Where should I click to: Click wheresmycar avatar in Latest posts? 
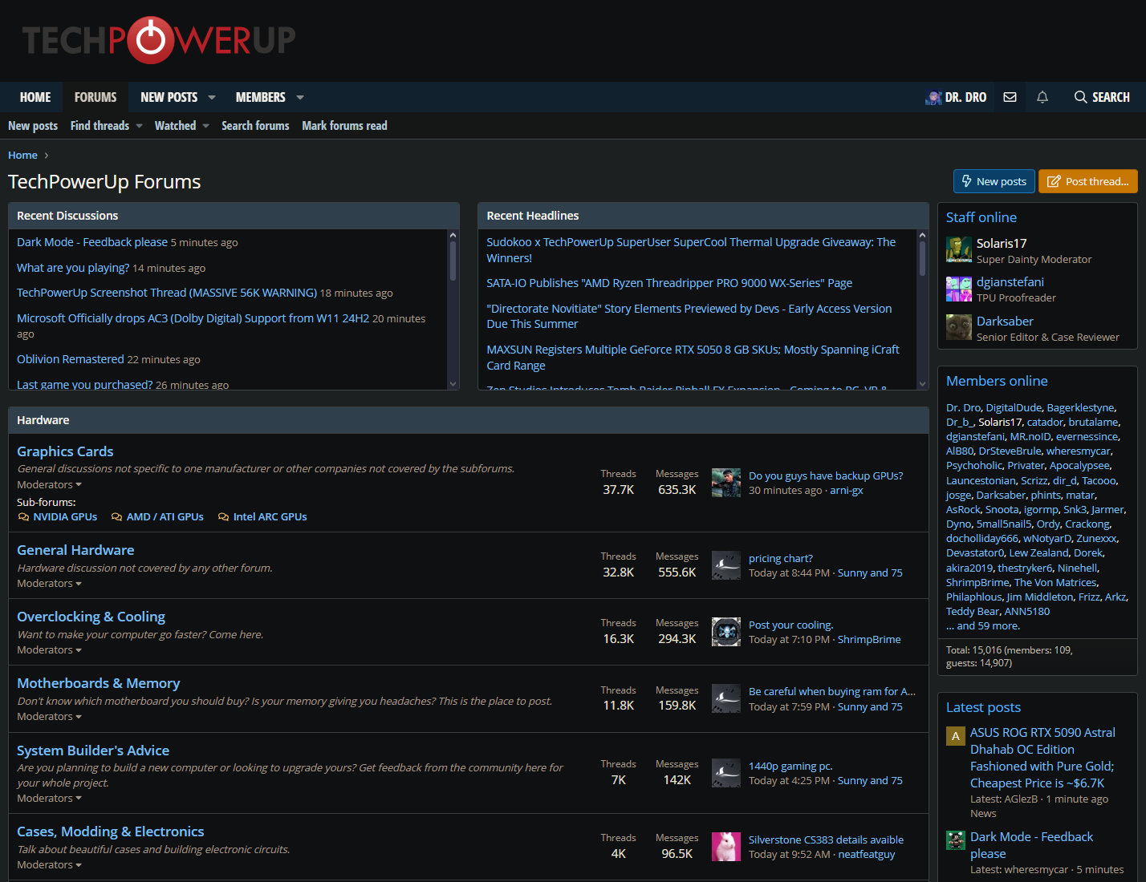pyautogui.click(x=956, y=840)
